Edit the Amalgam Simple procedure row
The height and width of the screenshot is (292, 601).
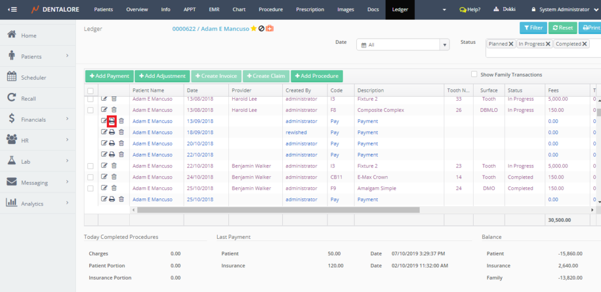click(x=104, y=188)
